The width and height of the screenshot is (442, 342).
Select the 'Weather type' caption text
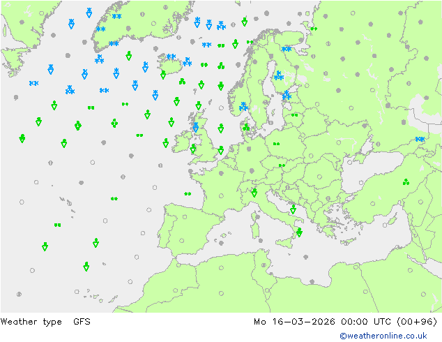31,322
